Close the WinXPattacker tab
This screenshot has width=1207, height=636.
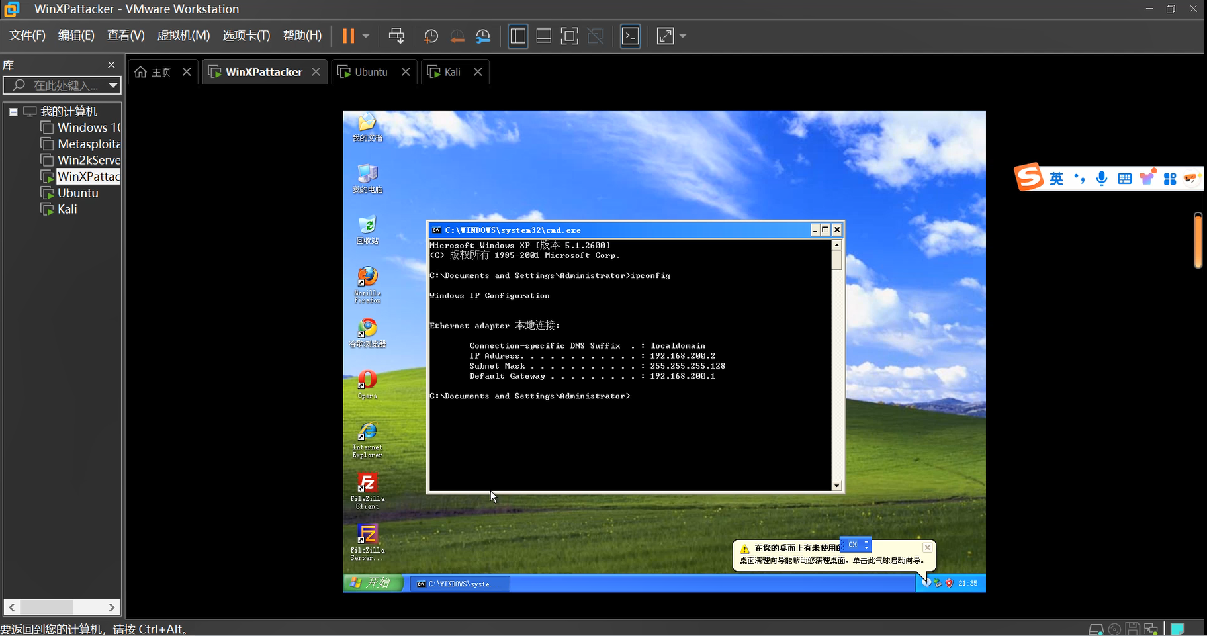pos(316,72)
